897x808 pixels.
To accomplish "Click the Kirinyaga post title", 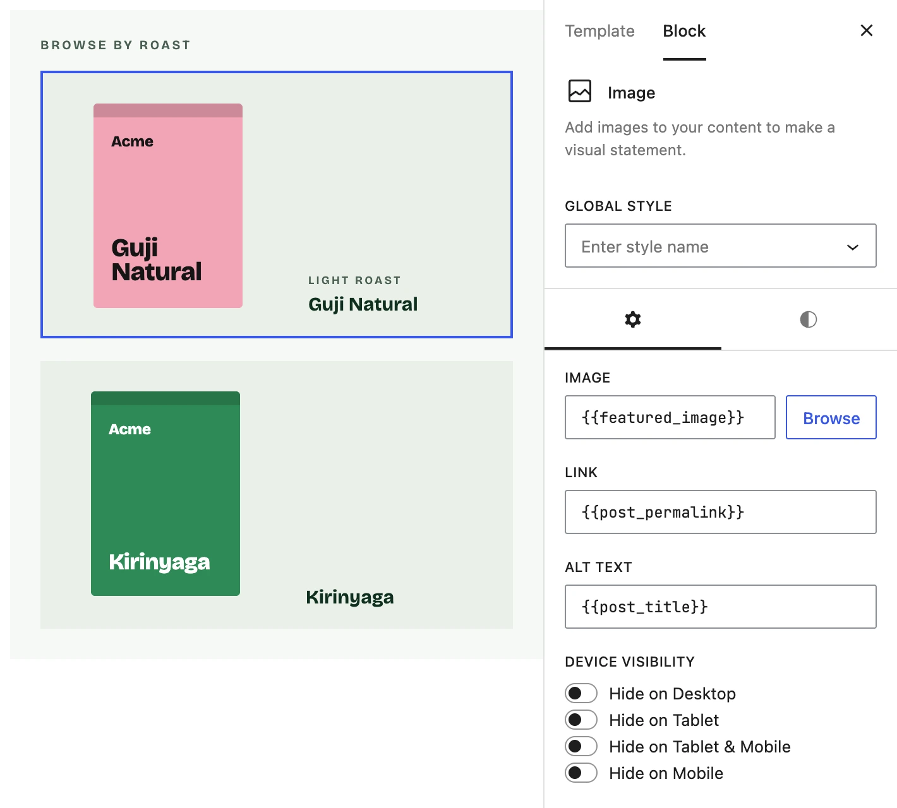I will [x=350, y=597].
